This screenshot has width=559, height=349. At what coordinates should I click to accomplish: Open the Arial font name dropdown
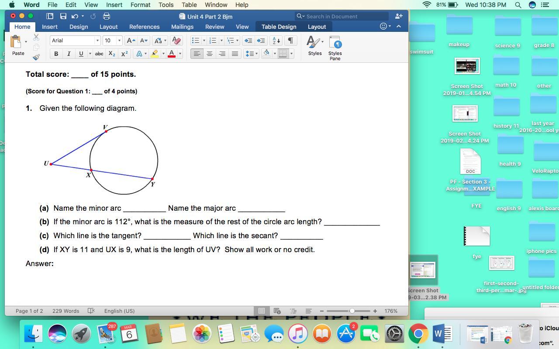click(97, 41)
